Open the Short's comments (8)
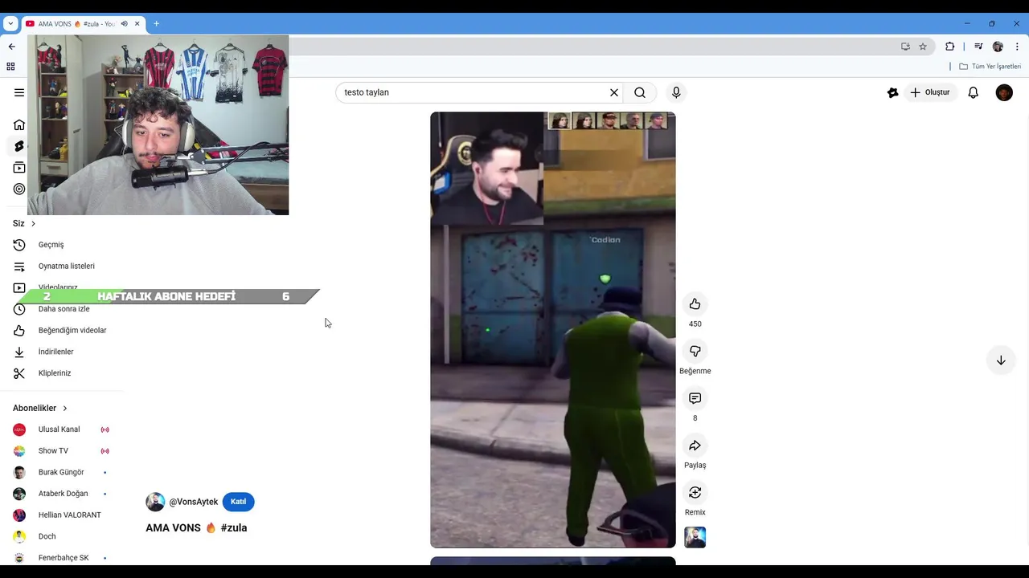Screen dimensions: 1029x578 [695, 398]
